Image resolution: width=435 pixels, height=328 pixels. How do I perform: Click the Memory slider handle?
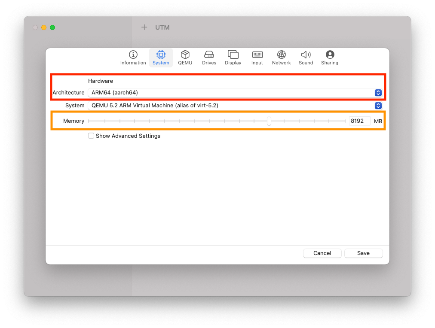tap(269, 121)
